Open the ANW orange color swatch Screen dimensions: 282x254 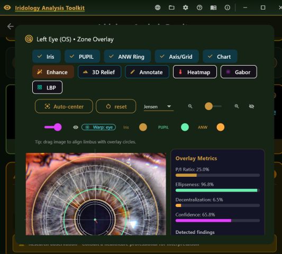coord(221,127)
